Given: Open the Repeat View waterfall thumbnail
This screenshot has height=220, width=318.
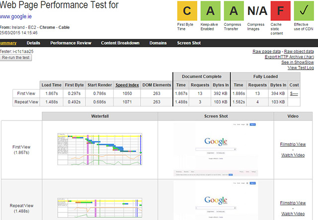Looking at the screenshot, I should [x=99, y=208].
